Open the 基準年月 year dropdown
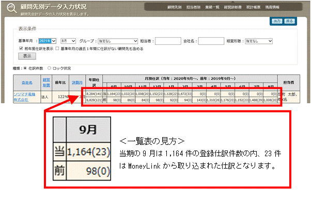This screenshot has height=199, width=312. tap(48, 41)
